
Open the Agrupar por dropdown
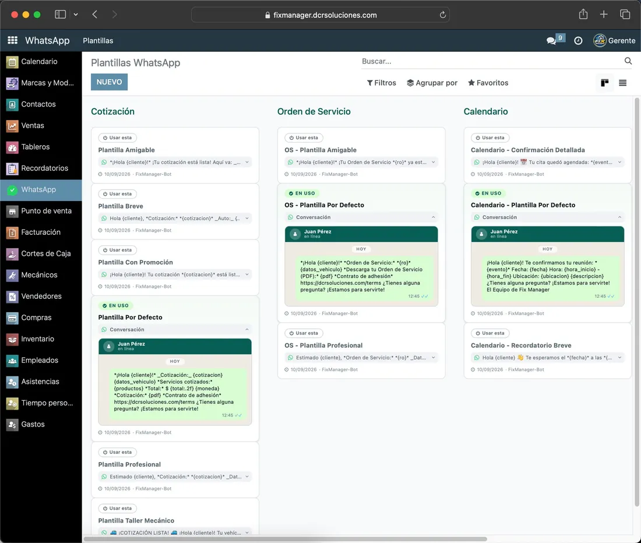coord(432,83)
